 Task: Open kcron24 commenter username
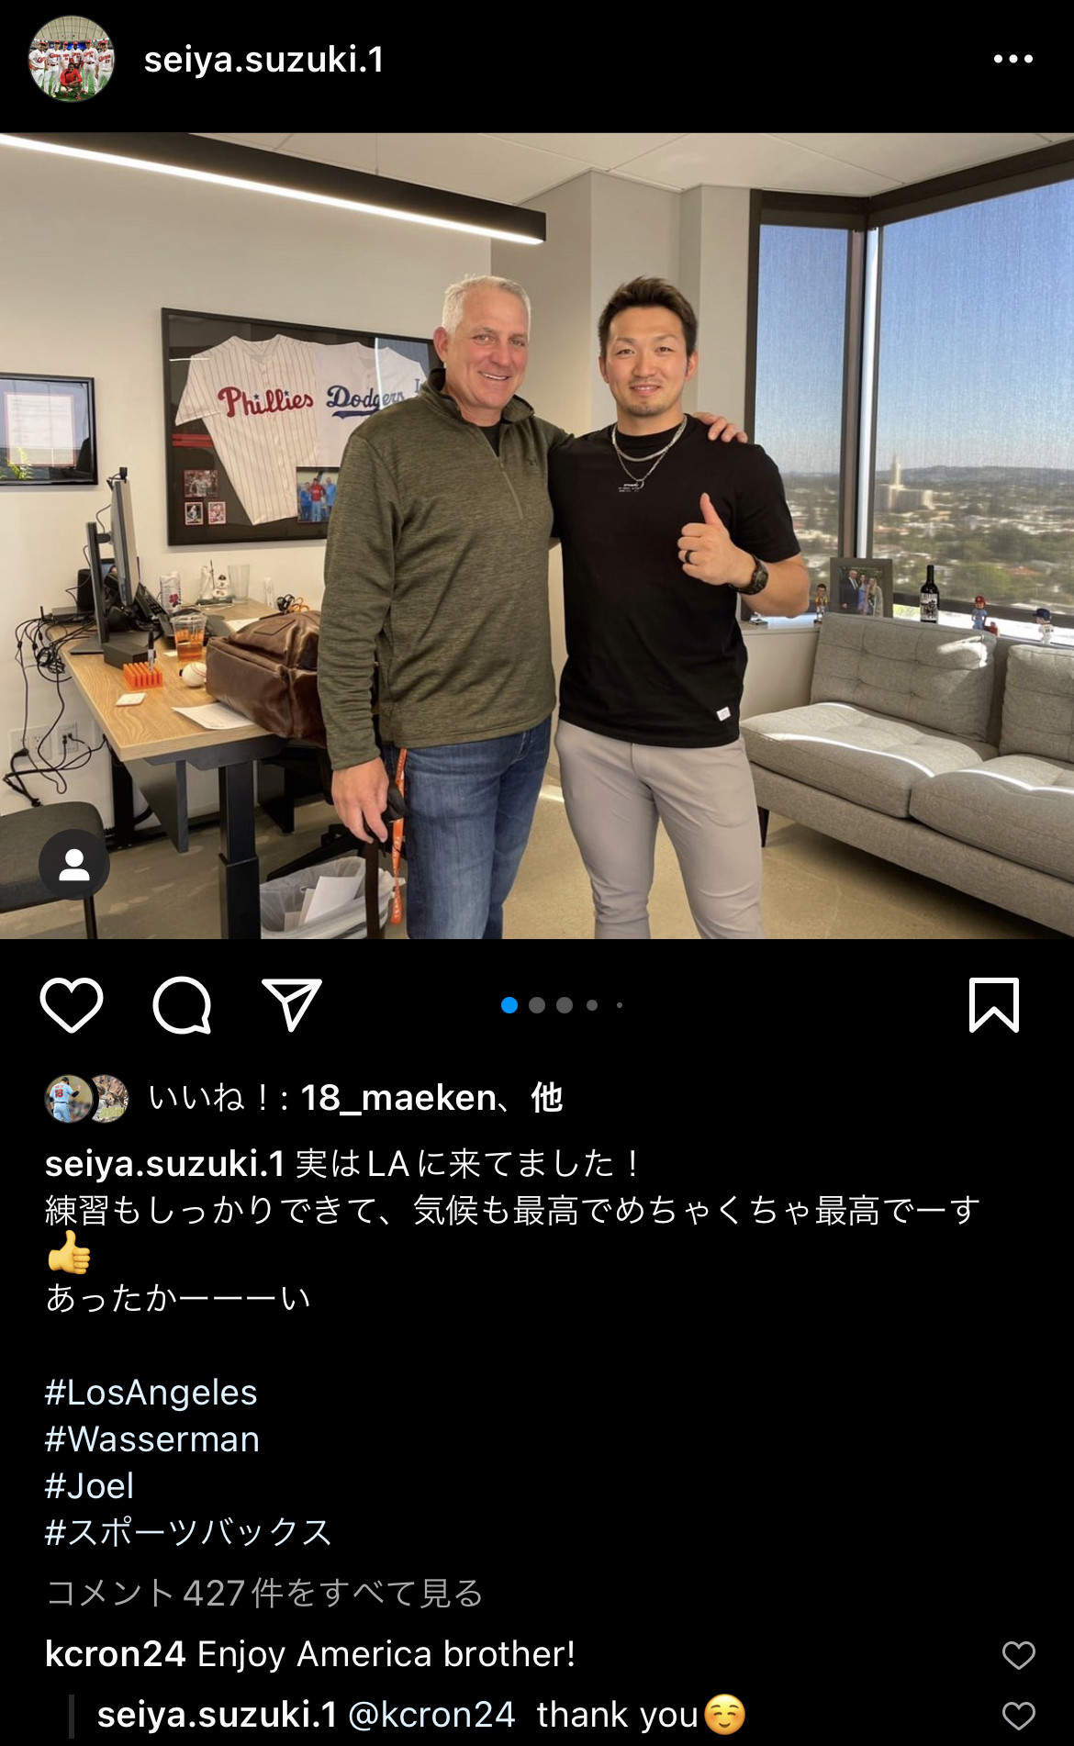click(116, 1654)
